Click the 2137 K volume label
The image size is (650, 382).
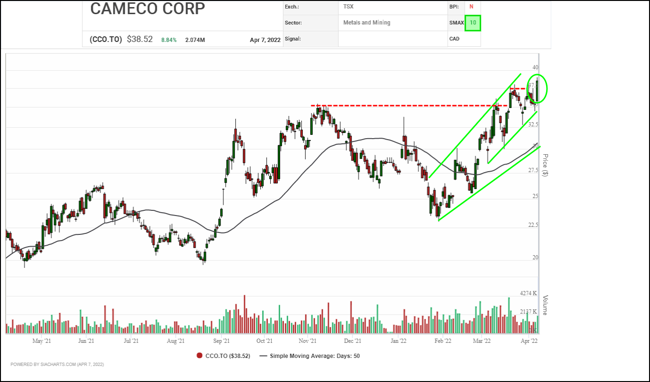coord(528,312)
